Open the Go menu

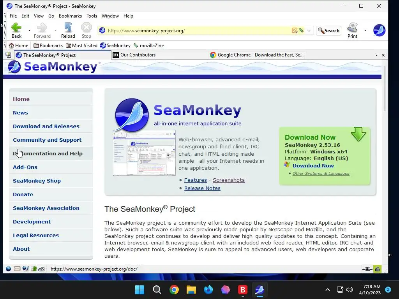coord(51,16)
